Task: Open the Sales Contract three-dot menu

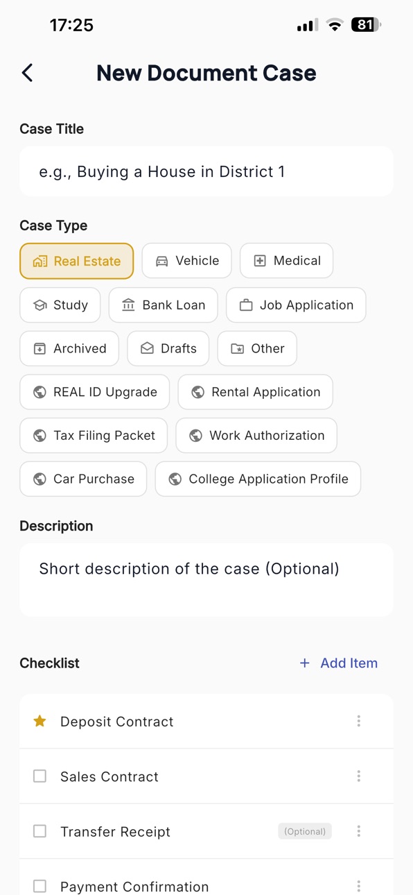Action: 359,776
